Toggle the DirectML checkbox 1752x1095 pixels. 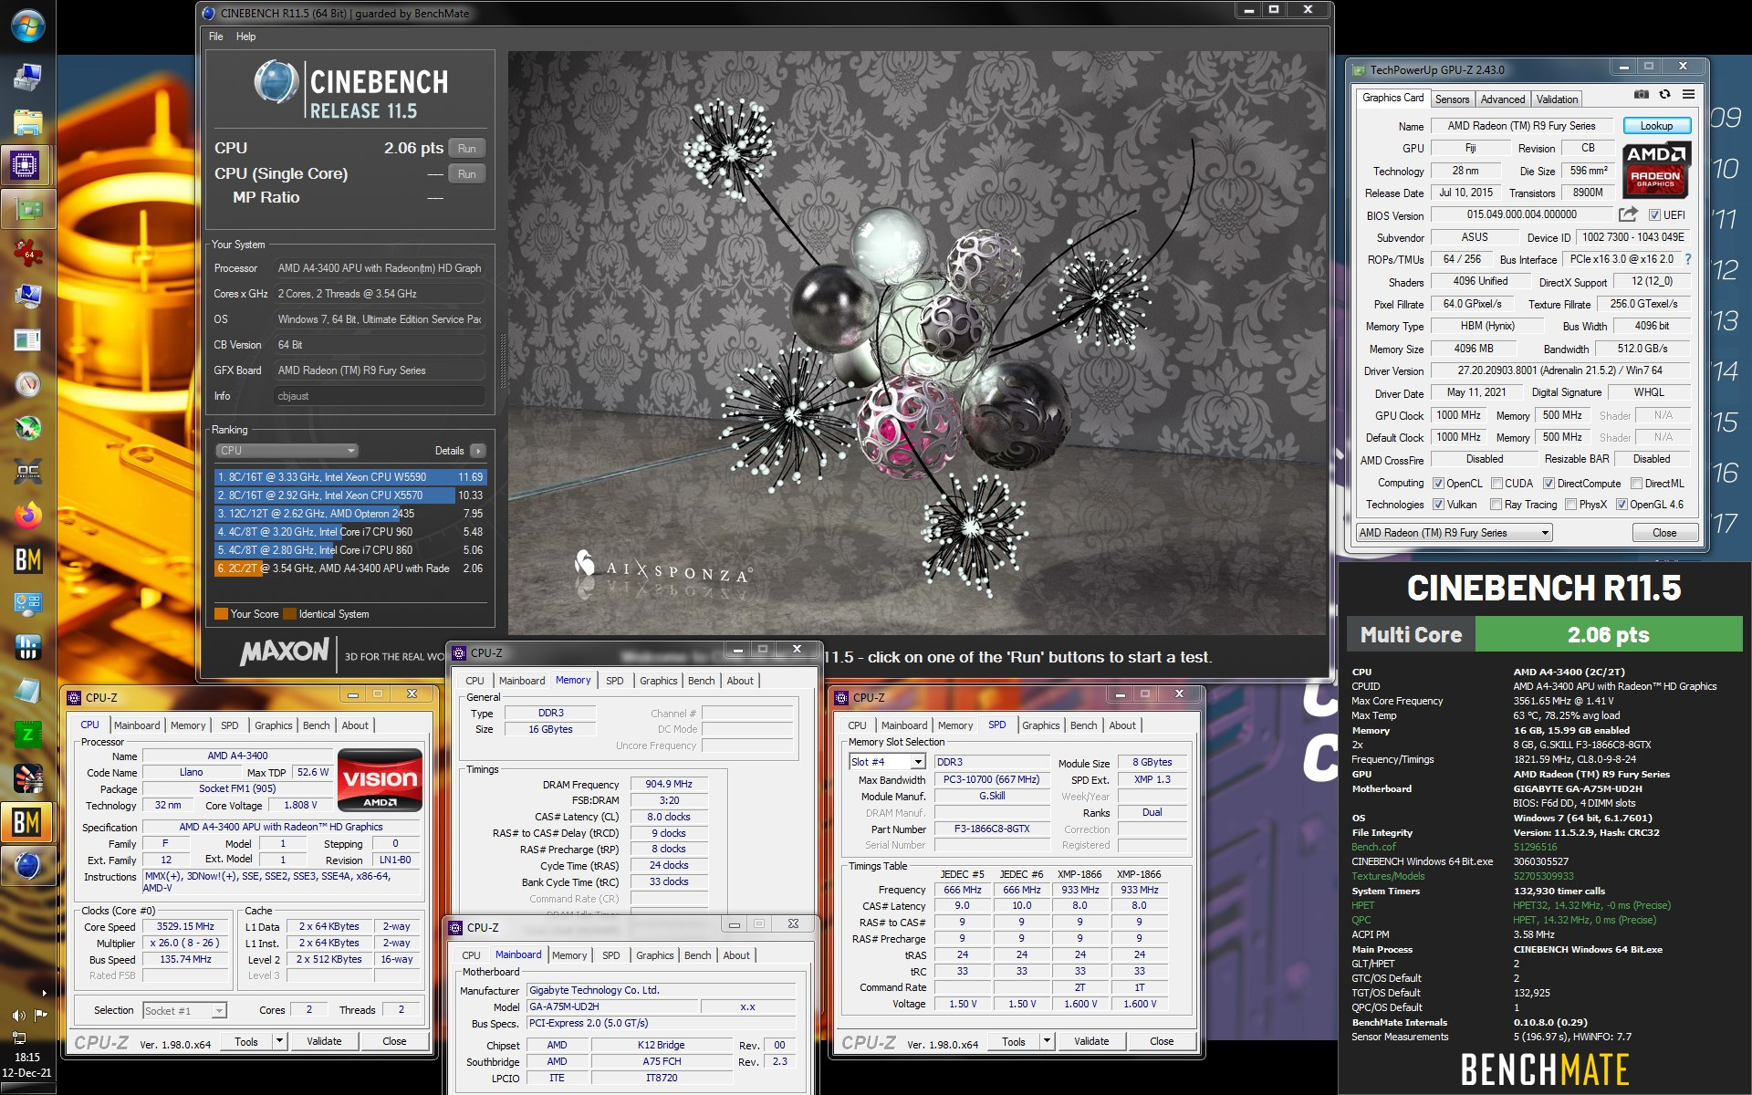tap(1636, 484)
